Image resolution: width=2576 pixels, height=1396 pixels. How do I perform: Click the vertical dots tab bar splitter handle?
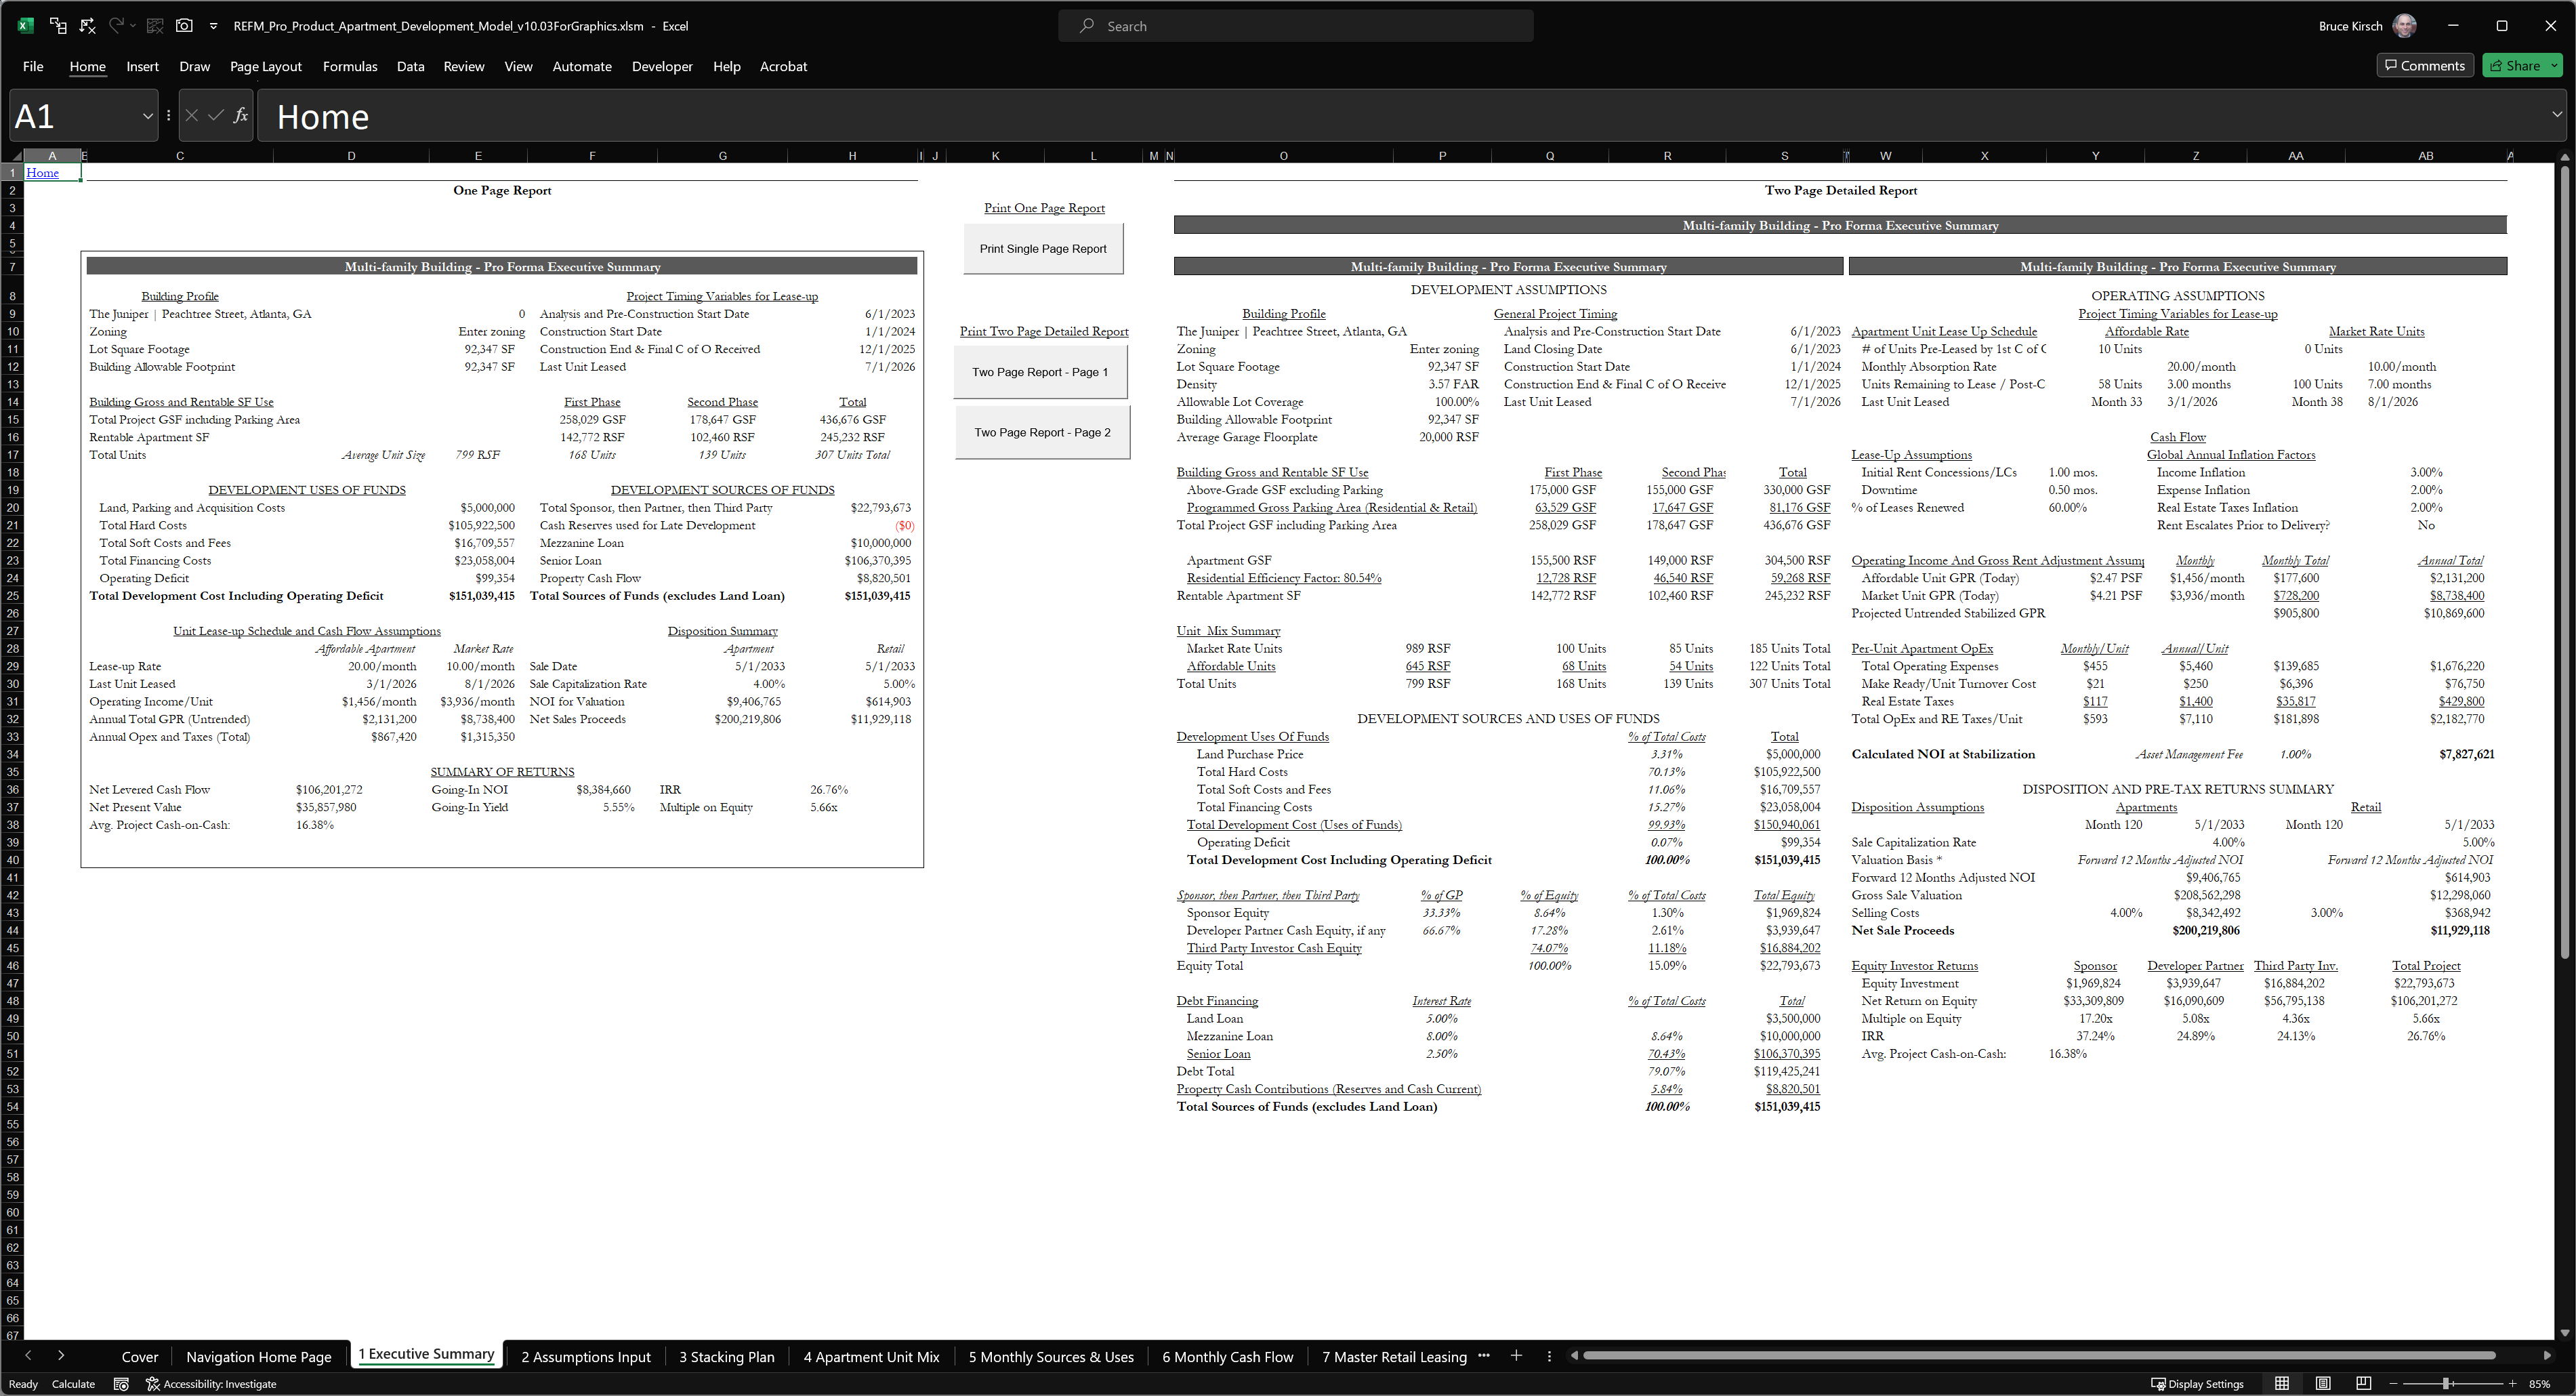point(1549,1356)
